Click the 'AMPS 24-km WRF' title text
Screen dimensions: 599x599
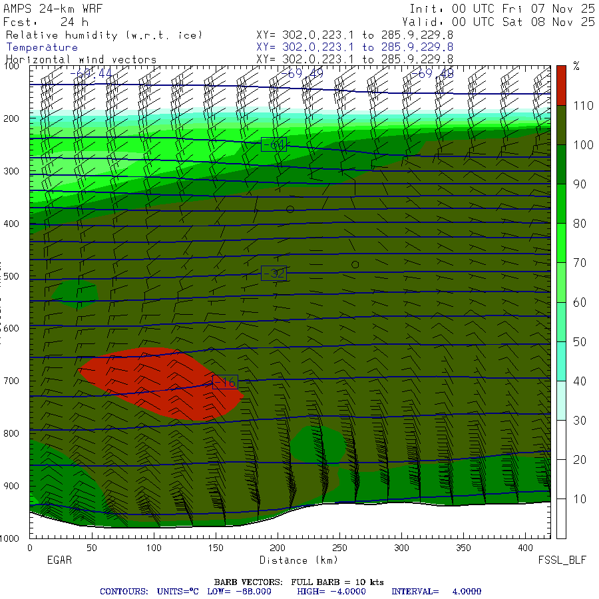point(53,9)
